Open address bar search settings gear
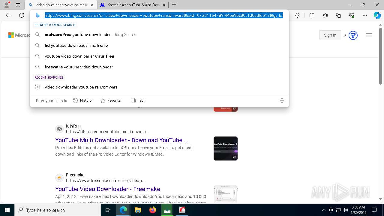This screenshot has height=216, width=384. (282, 100)
